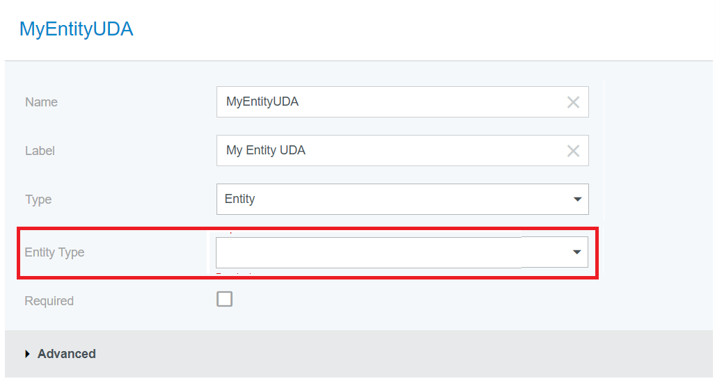Click the Name field label
Screen dimensions: 715x381
[41, 102]
